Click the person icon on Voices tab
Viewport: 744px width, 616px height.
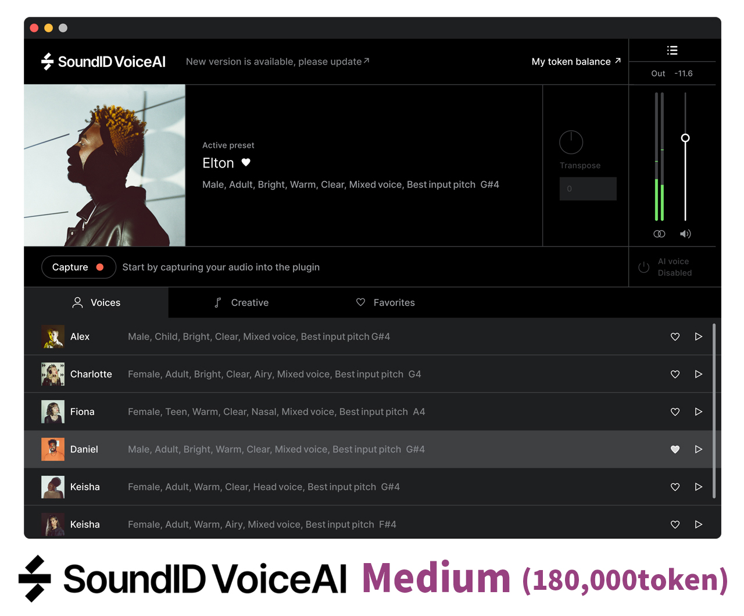click(x=77, y=302)
